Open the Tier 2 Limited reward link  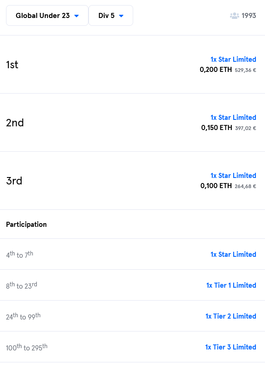[x=231, y=316]
